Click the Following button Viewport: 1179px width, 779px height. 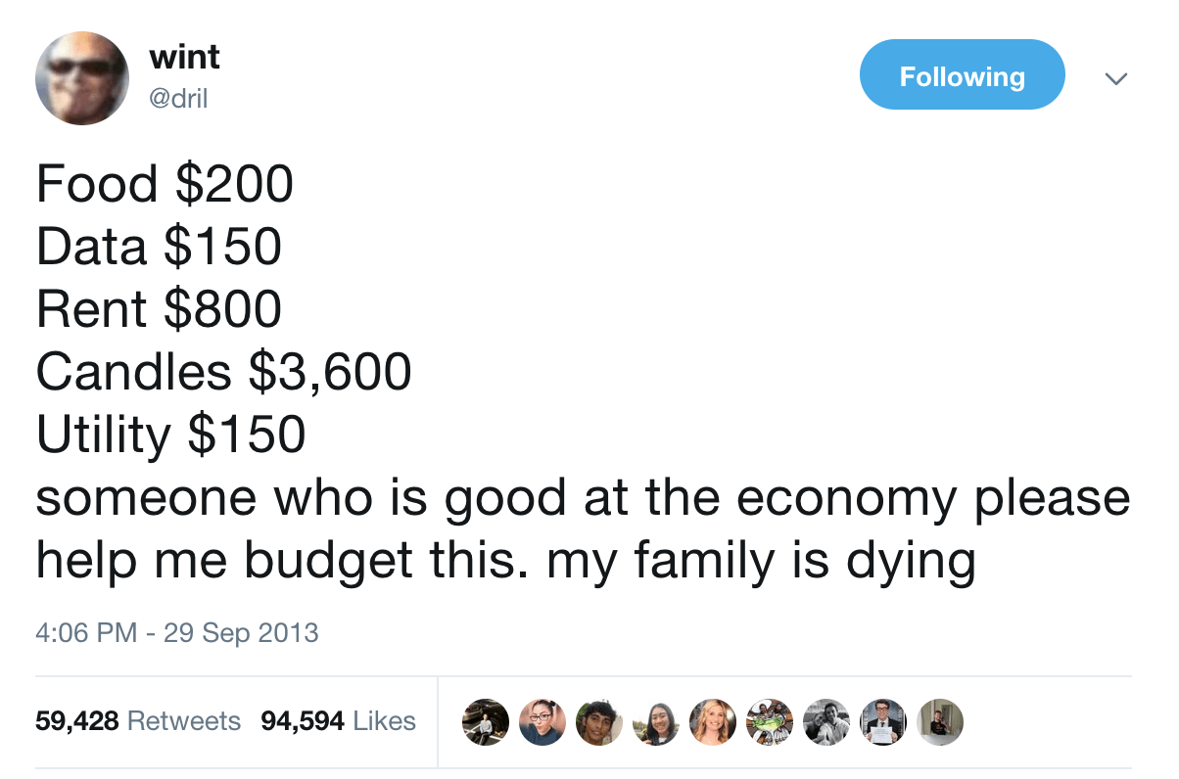961,75
